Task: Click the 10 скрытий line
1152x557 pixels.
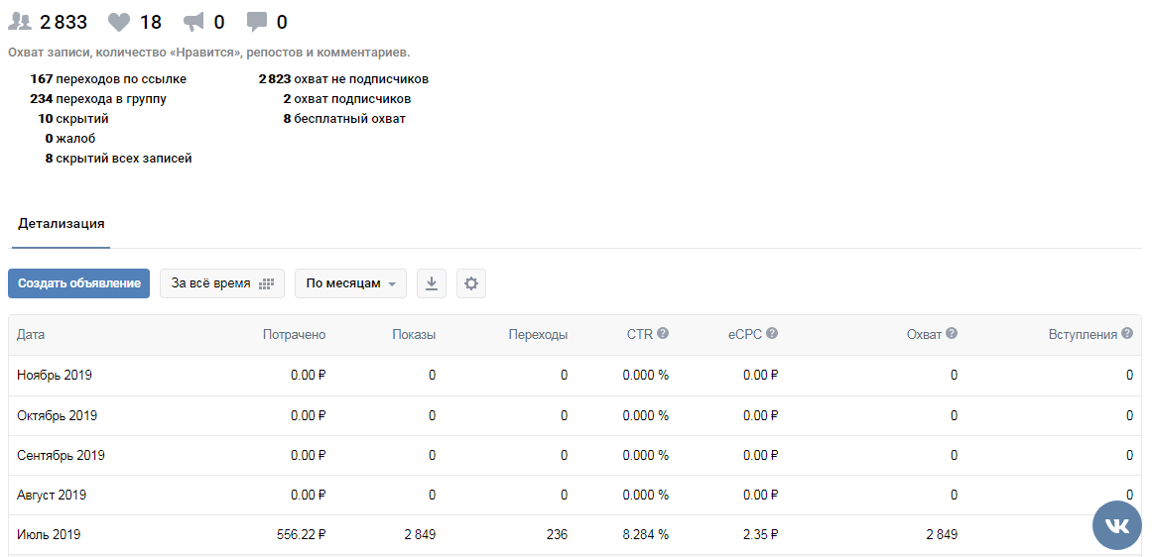Action: tap(73, 119)
